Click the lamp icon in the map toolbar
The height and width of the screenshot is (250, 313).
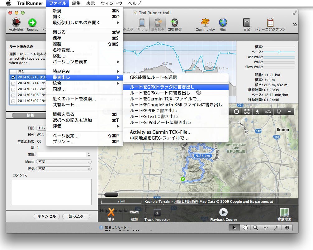(x=279, y=112)
